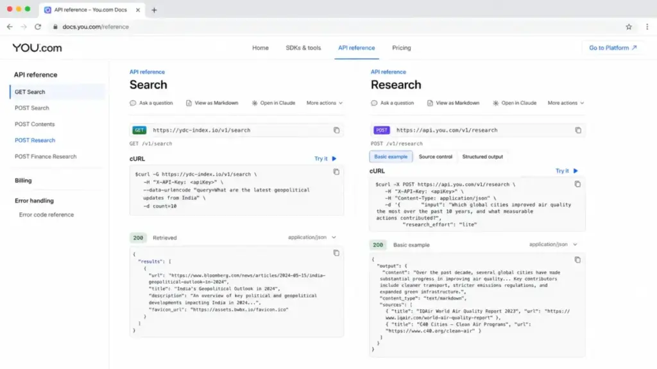
Task: Select the Basic example tab
Action: tap(391, 156)
